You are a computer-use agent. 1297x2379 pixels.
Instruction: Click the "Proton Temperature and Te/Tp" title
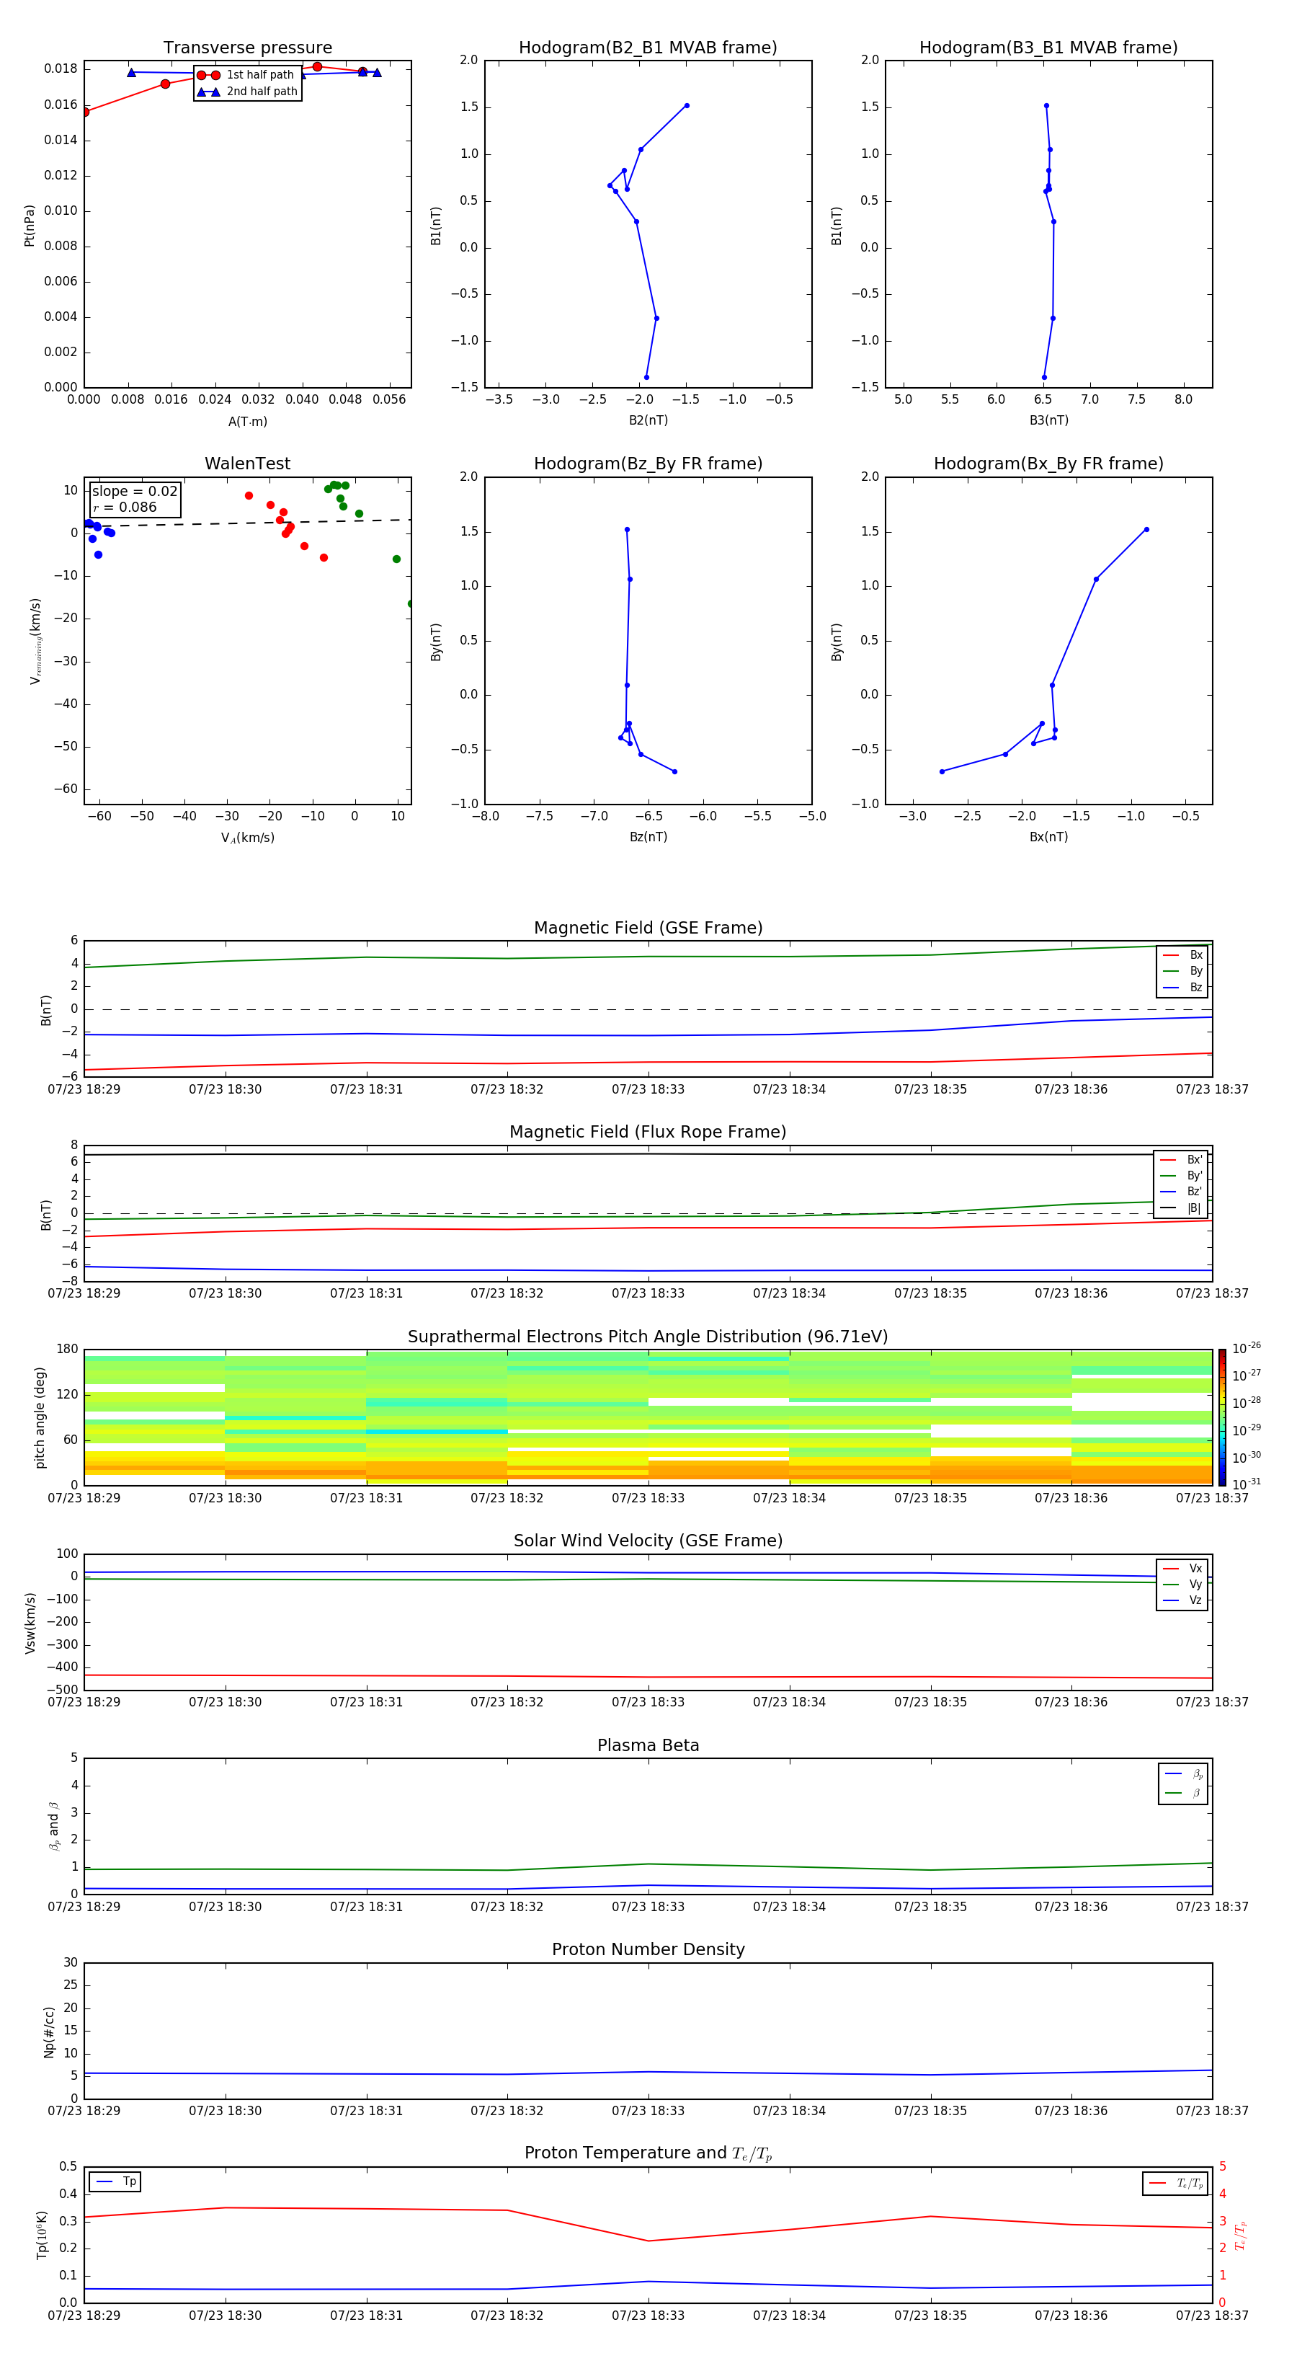pyautogui.click(x=648, y=2153)
